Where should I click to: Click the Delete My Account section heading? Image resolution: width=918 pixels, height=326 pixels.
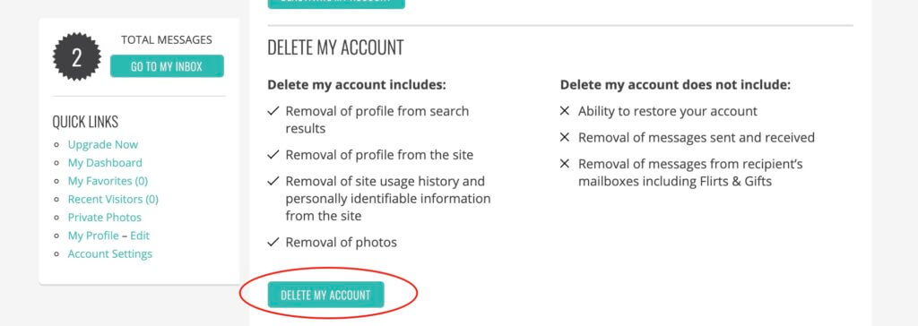[335, 47]
